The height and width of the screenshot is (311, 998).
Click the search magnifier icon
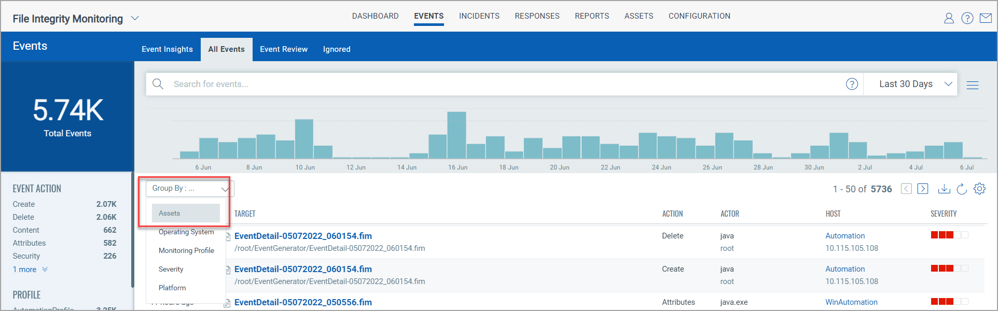158,84
